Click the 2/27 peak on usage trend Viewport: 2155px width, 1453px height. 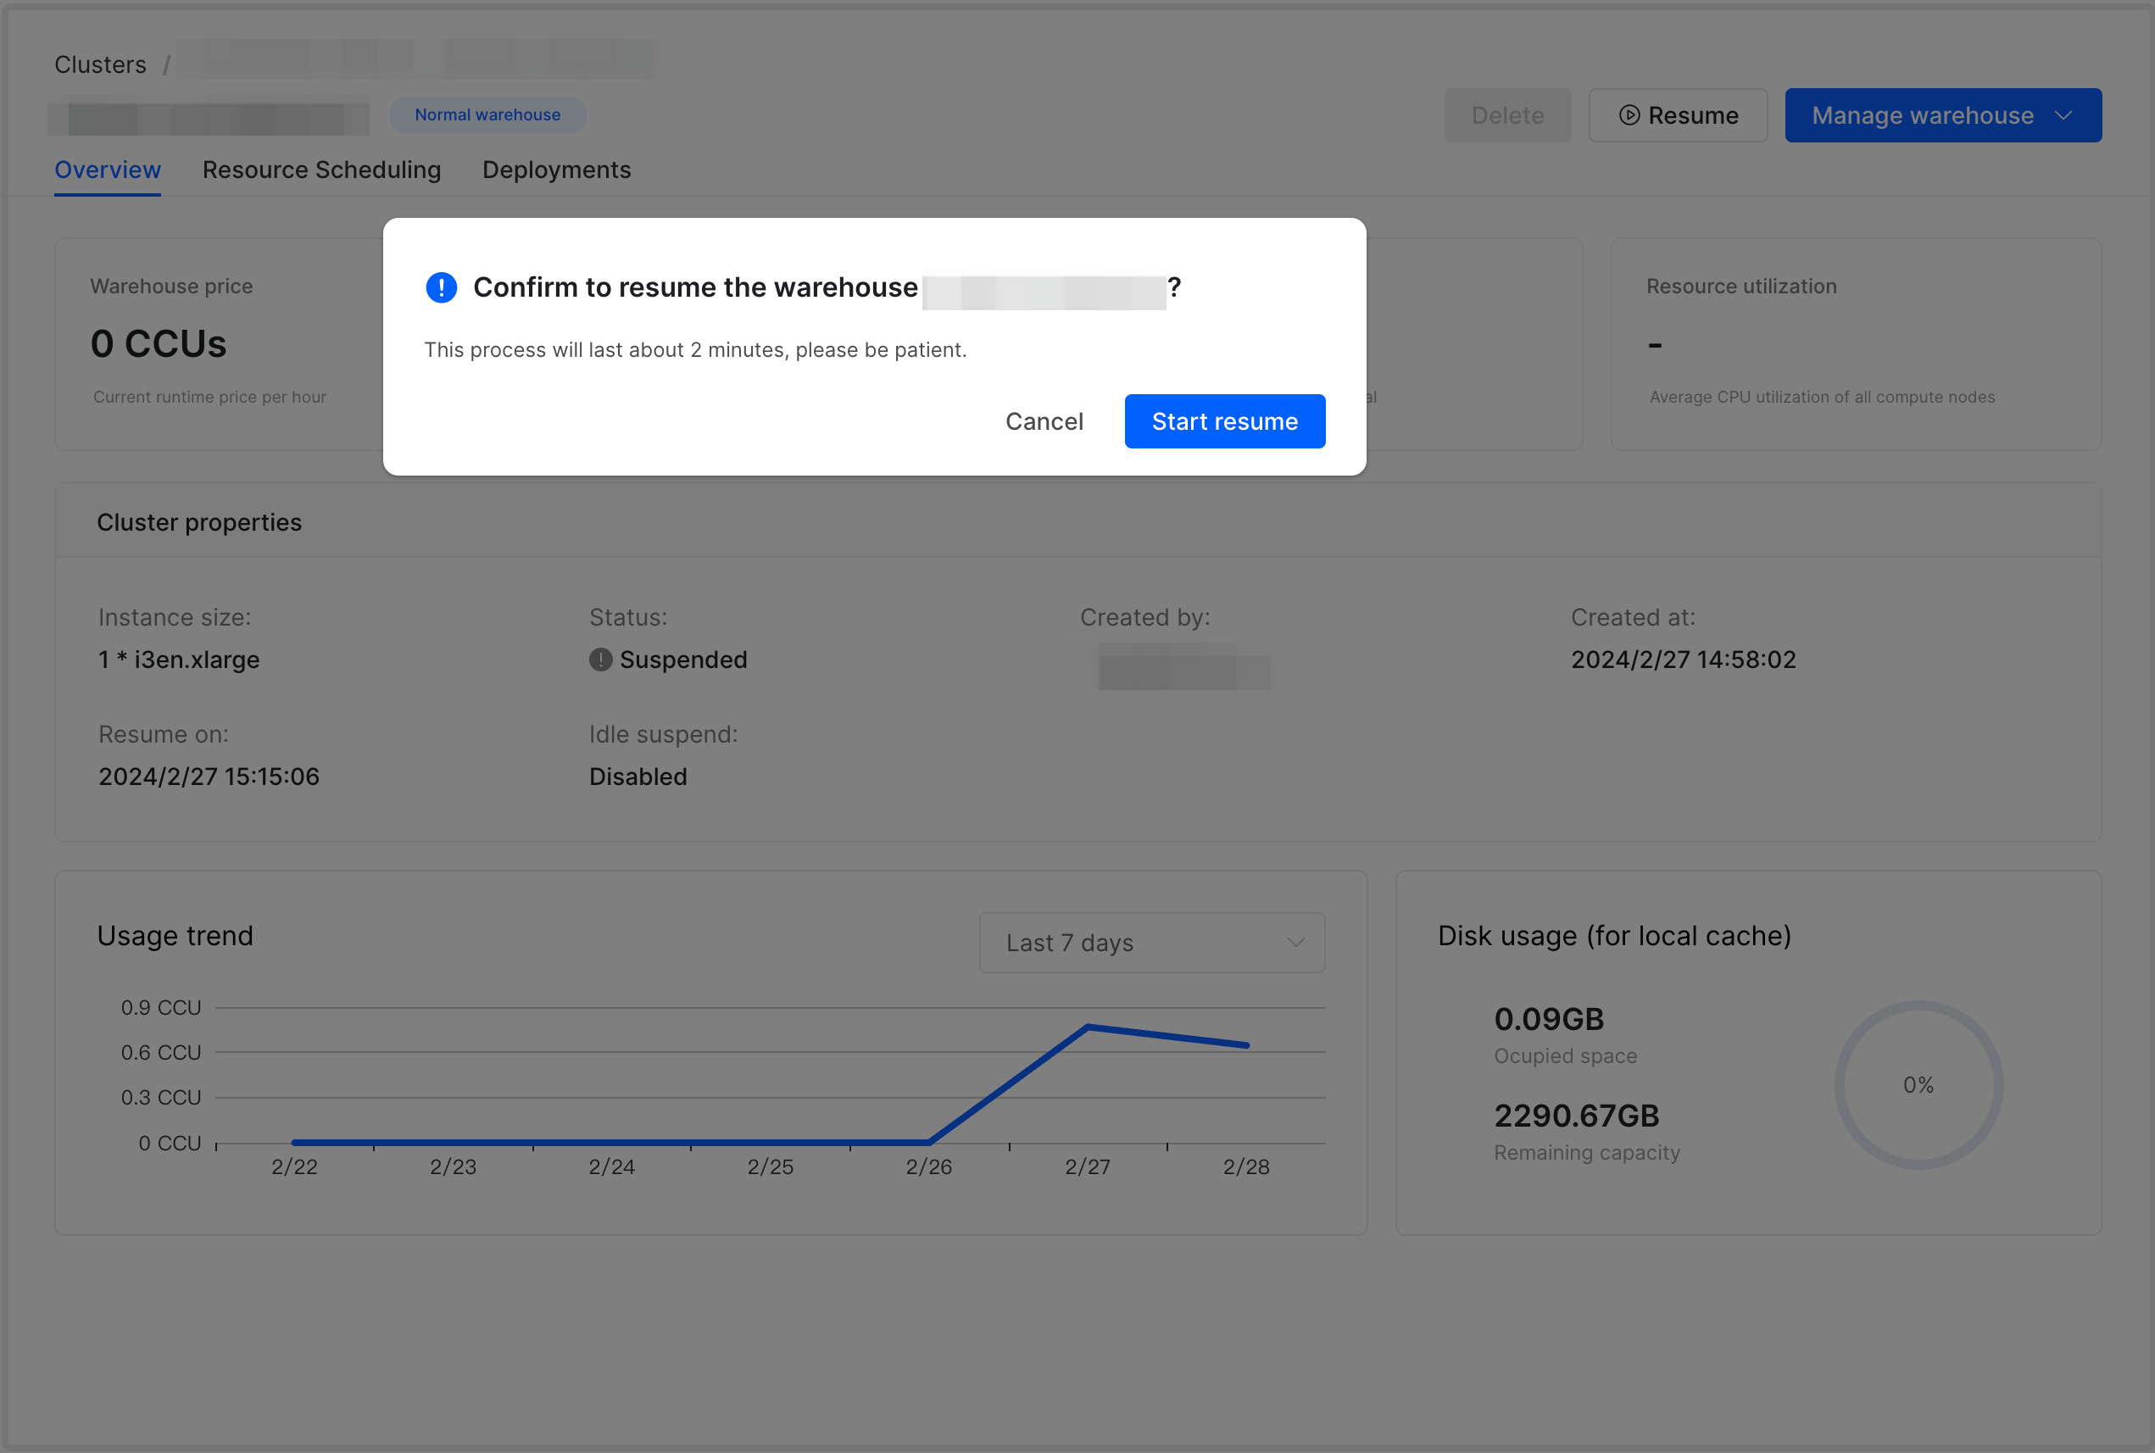click(x=1088, y=1027)
